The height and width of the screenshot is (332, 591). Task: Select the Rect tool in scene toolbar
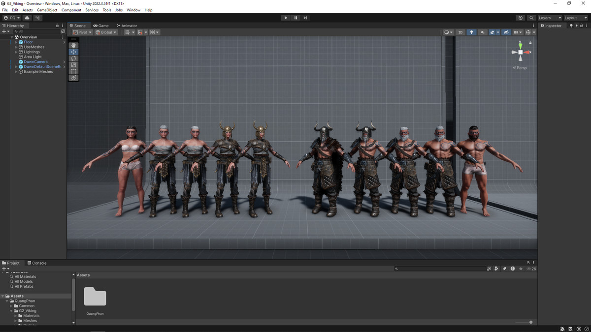[x=73, y=71]
